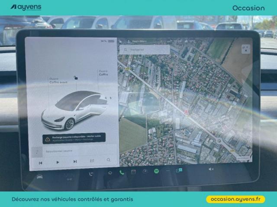Select the white Tesla car image

coord(75,110)
